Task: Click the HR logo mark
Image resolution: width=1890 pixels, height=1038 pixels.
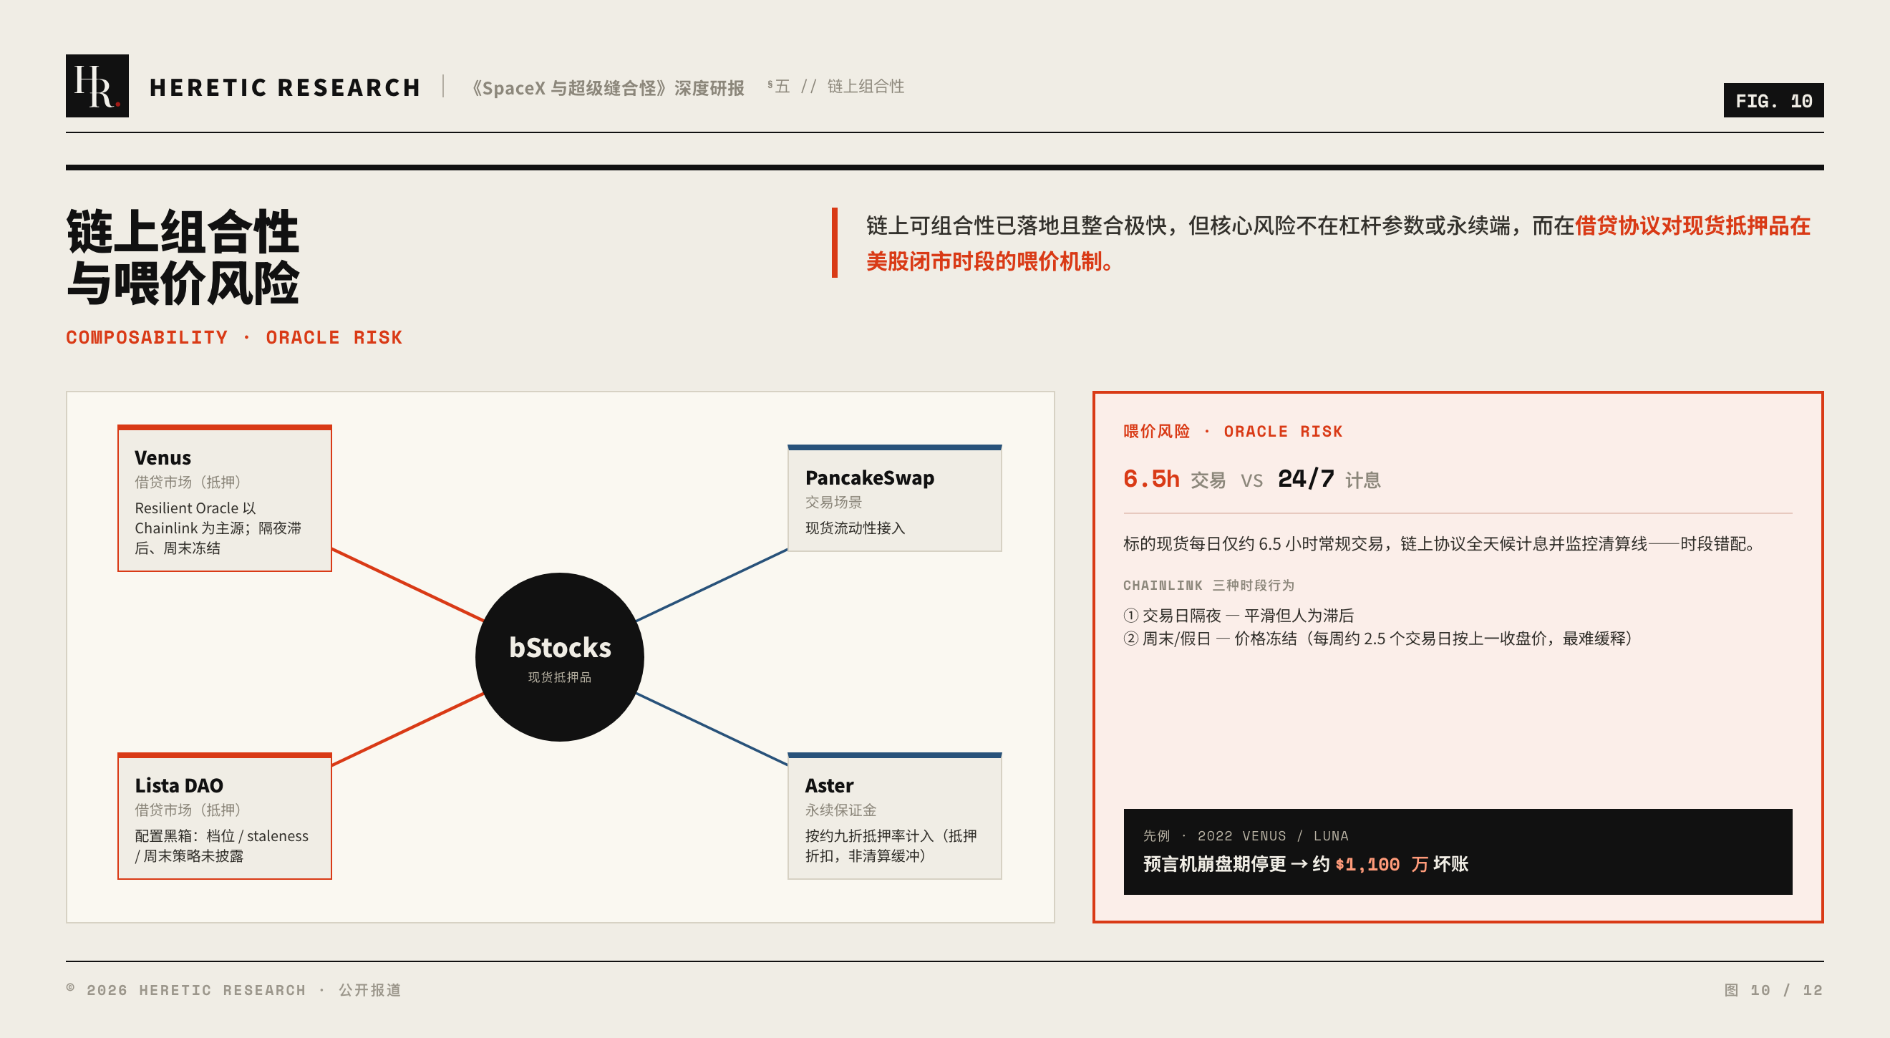Action: tap(97, 86)
